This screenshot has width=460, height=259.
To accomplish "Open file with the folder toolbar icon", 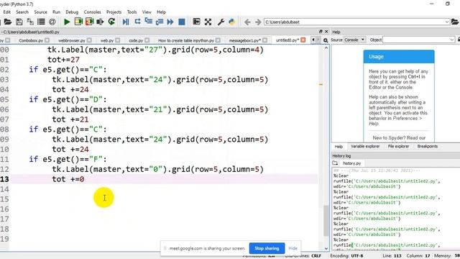I will (8, 22).
